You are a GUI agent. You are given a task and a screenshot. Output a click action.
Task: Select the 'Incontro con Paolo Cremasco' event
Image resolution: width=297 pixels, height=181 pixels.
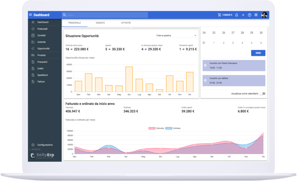(234, 65)
